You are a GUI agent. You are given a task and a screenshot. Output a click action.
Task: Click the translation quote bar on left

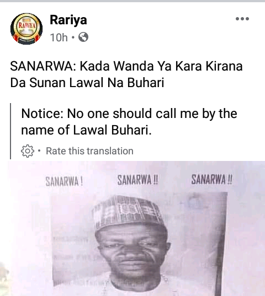click(10, 131)
